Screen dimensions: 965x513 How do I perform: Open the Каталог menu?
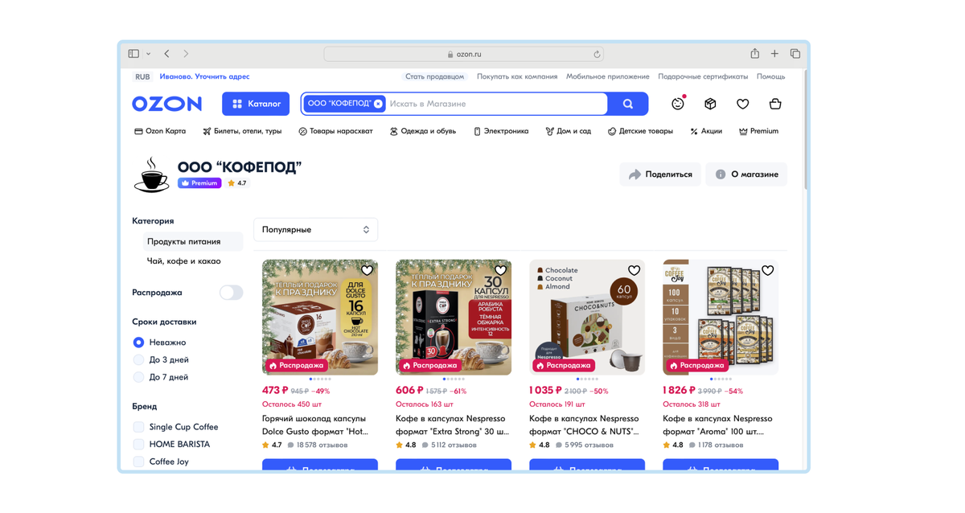click(256, 104)
